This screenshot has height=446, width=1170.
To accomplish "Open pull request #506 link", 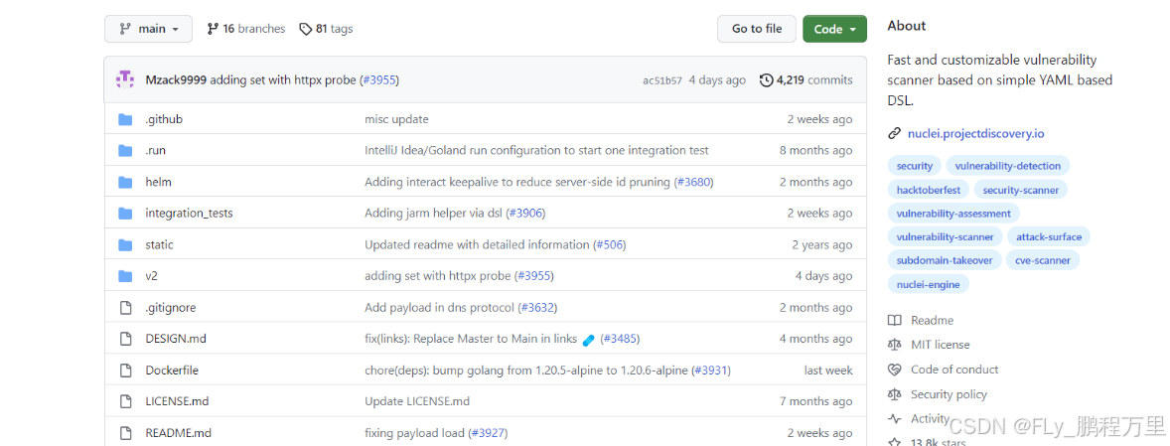I will point(609,244).
